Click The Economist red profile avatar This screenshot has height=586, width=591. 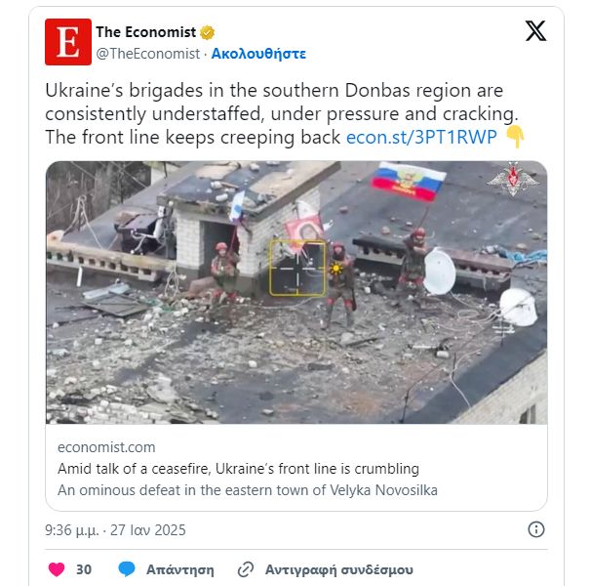pos(68,42)
